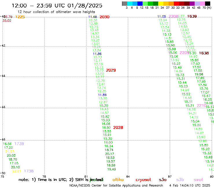Click the red 2029 pass time label

click(x=111, y=70)
